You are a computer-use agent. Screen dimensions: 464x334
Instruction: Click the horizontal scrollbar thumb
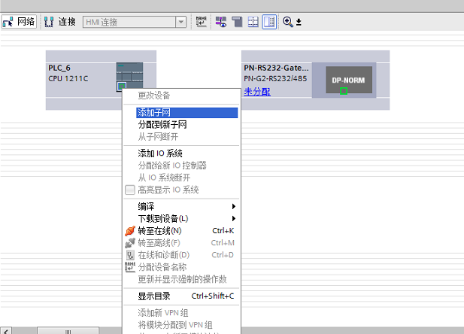(68, 331)
